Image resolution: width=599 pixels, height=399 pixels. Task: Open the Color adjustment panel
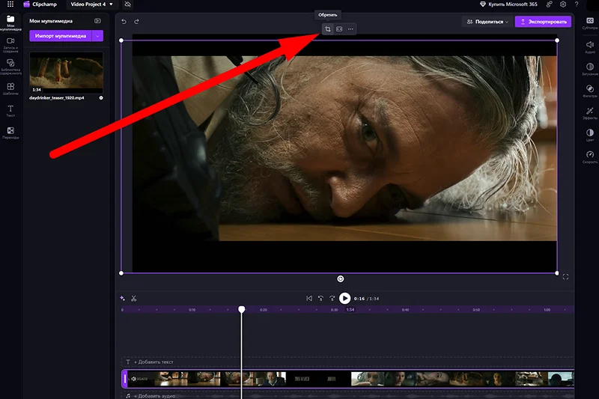pos(590,135)
